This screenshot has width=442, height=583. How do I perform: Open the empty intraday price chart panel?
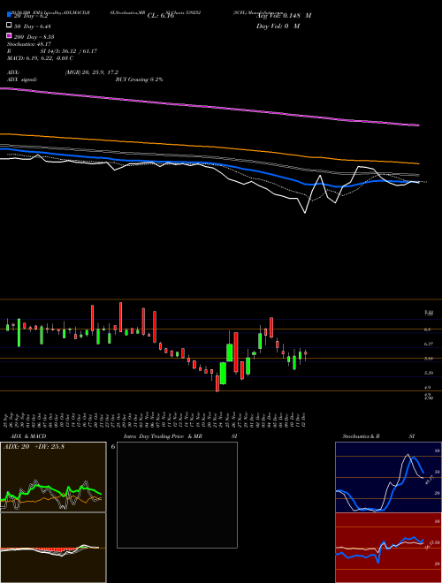coord(177,495)
